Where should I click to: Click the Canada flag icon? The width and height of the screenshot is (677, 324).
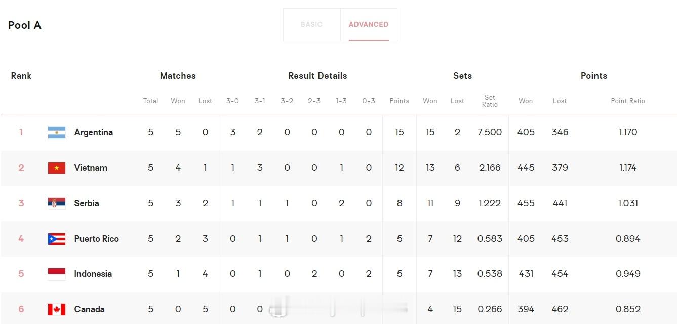point(57,309)
